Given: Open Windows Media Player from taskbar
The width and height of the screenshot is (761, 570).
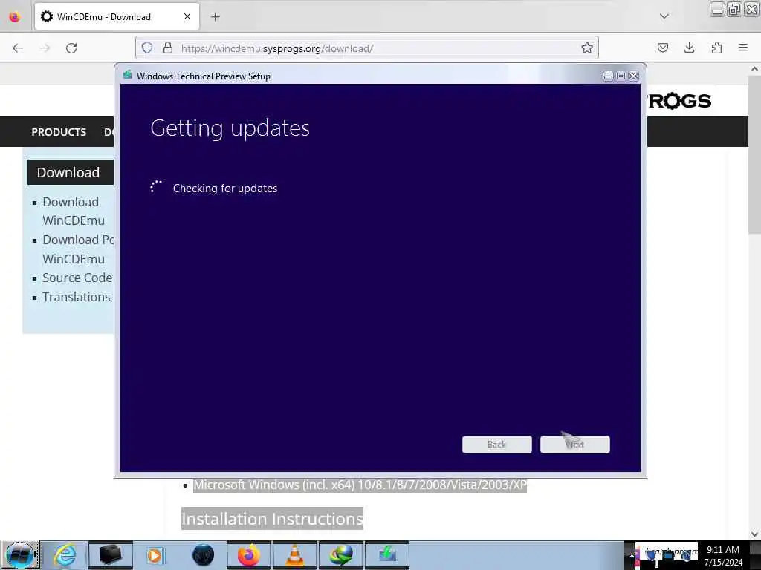Looking at the screenshot, I should click(x=156, y=555).
